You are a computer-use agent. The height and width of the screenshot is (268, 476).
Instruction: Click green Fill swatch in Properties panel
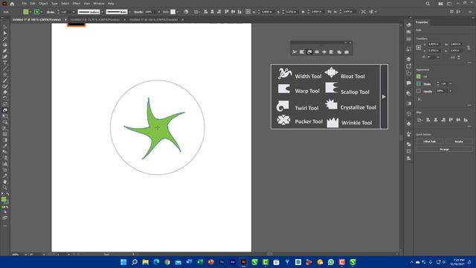pyautogui.click(x=419, y=77)
